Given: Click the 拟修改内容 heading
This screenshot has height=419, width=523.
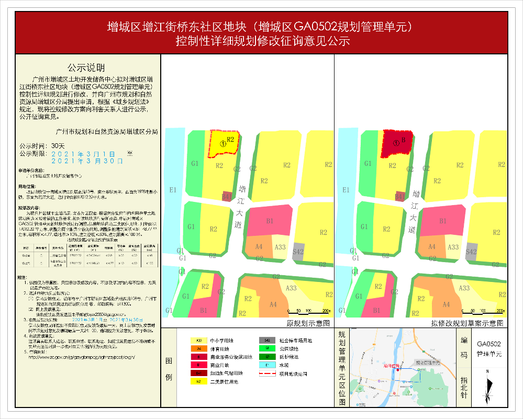Looking at the screenshot, I should pyautogui.click(x=29, y=208).
